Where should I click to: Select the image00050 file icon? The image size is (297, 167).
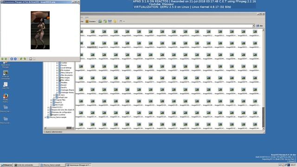click(x=93, y=66)
